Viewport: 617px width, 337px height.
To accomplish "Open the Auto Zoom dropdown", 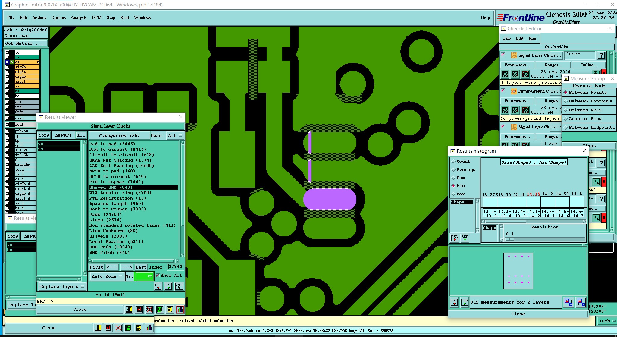I will [x=107, y=276].
